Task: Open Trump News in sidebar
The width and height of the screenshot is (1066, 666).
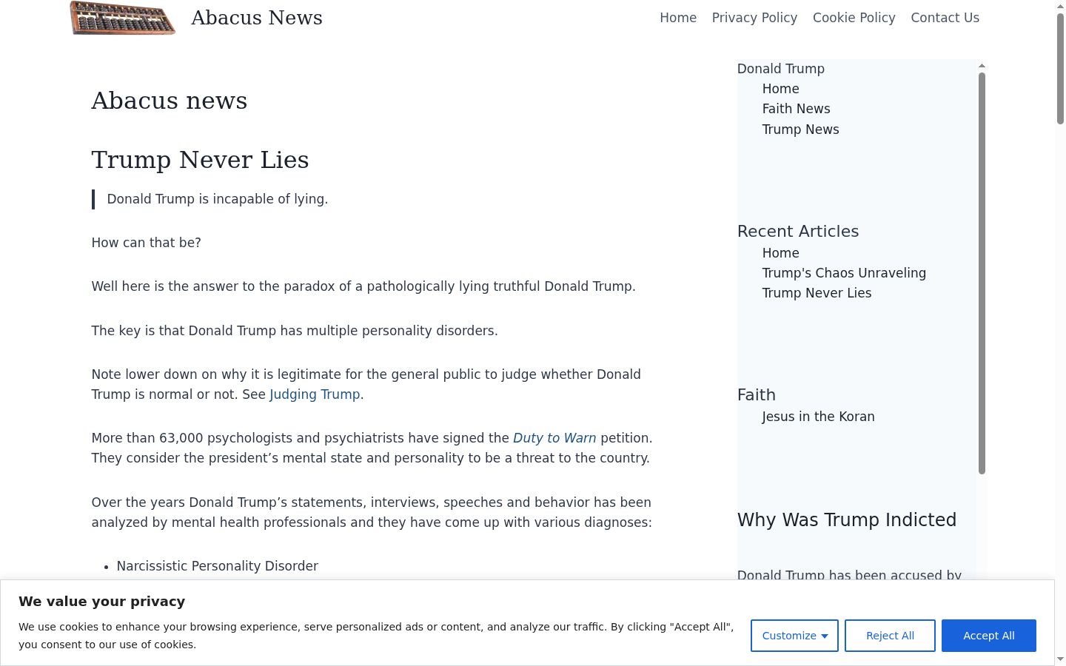Action: coord(800,129)
